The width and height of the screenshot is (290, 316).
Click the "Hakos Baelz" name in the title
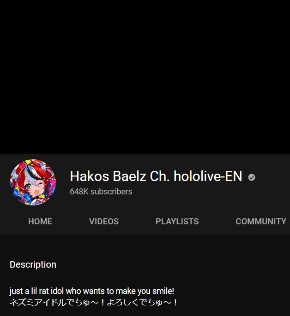click(x=108, y=176)
